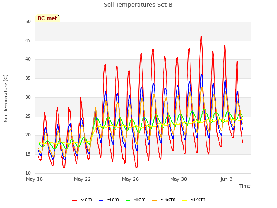Click the 30 y-axis tick label
Image resolution: width=277 pixels, height=208 pixels.
tap(28, 97)
